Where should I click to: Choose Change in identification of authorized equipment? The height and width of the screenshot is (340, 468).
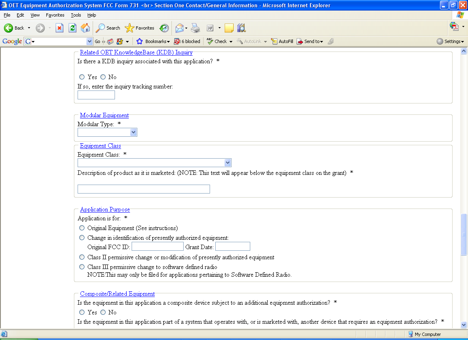pos(82,238)
